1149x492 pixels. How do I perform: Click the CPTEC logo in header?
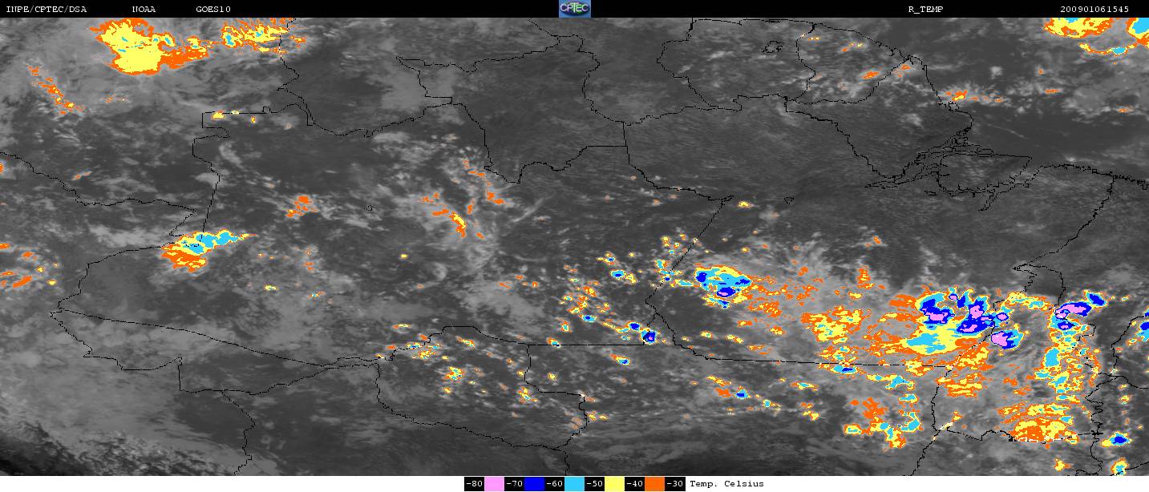(x=574, y=9)
